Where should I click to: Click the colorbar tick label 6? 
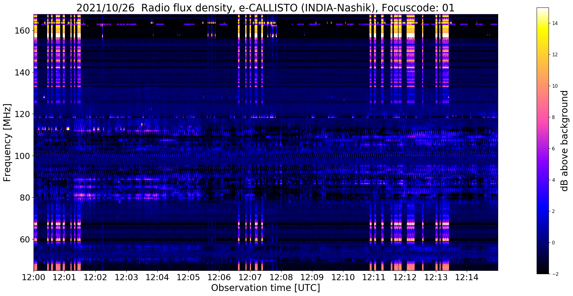coord(554,149)
